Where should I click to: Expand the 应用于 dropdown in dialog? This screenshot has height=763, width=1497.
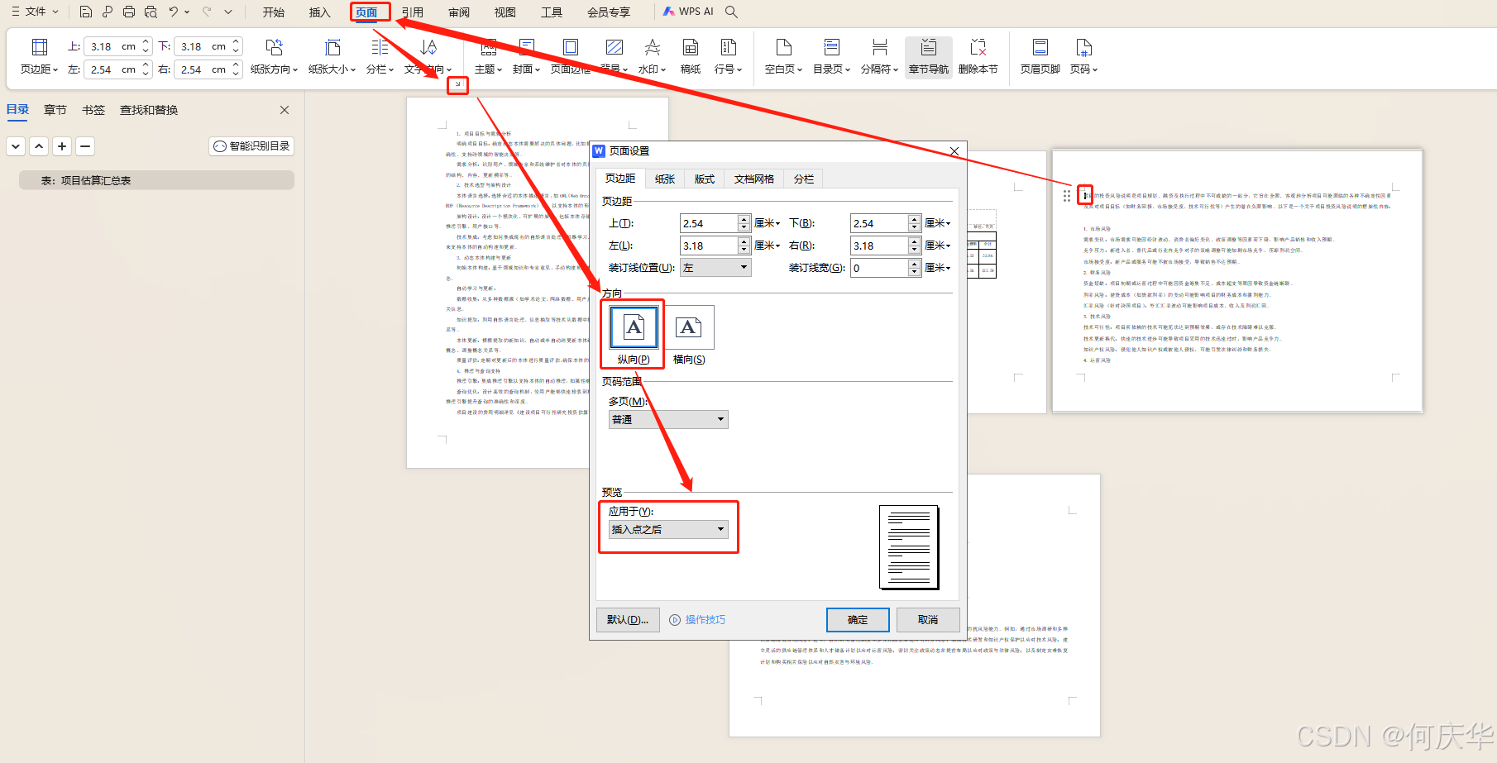coord(668,530)
